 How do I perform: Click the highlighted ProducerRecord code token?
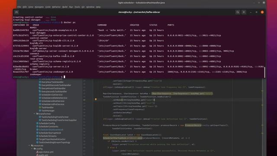pyautogui.click(x=193, y=125)
